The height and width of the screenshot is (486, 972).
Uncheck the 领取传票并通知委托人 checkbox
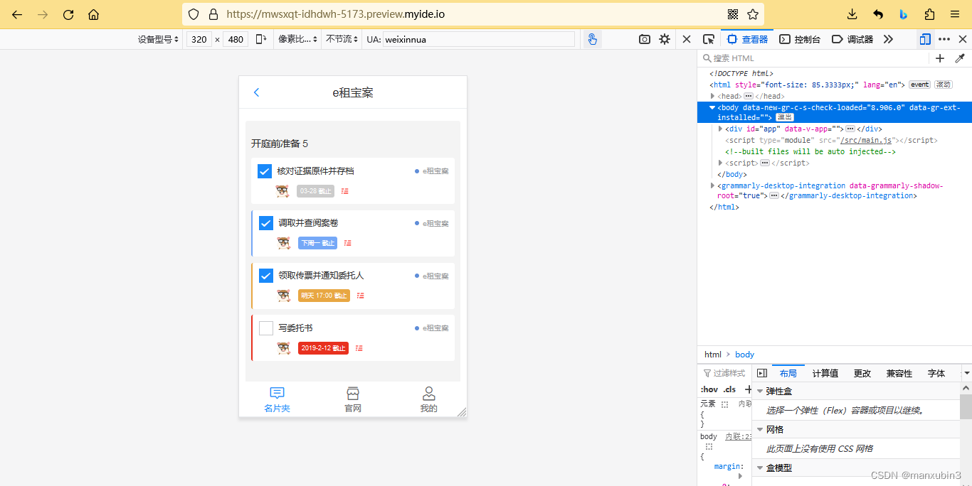click(266, 276)
